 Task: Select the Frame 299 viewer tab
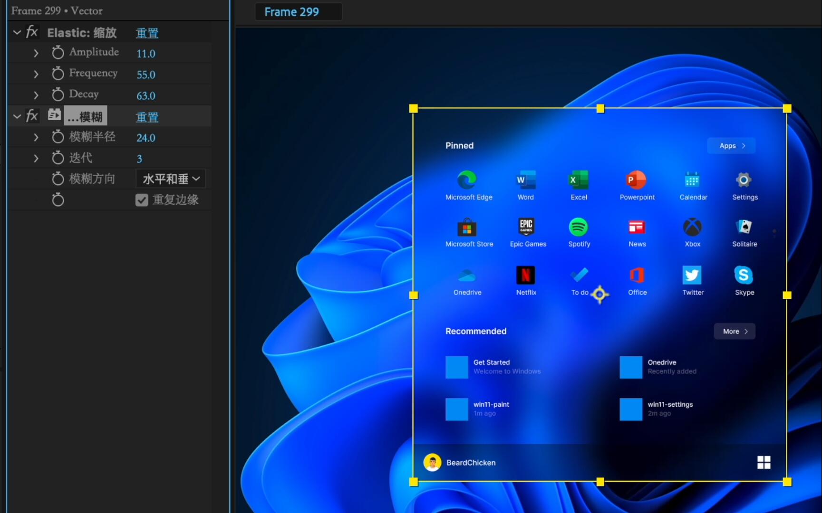coord(299,11)
